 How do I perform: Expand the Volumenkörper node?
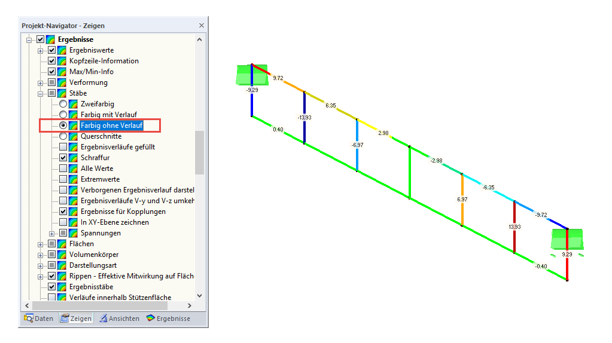(x=40, y=255)
